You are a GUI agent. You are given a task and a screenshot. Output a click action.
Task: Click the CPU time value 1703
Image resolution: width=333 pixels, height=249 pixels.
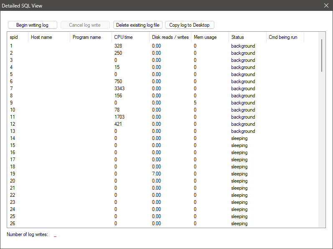coord(119,117)
